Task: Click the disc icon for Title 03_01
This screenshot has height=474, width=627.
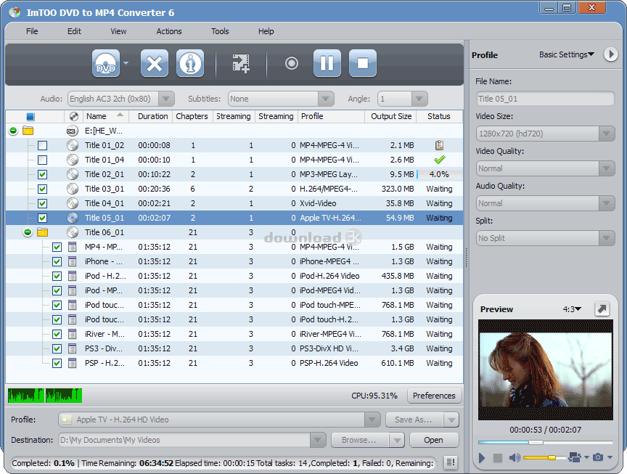Action: pyautogui.click(x=73, y=189)
